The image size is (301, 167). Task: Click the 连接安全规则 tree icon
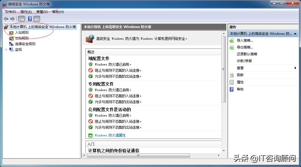[x=11, y=44]
